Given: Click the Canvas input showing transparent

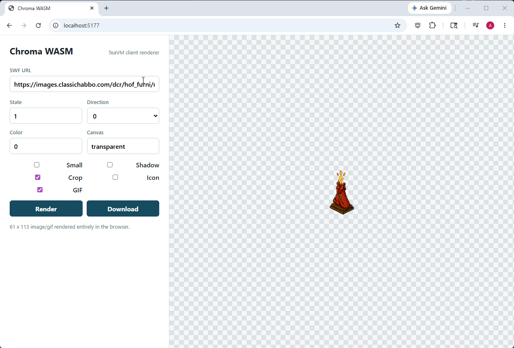Looking at the screenshot, I should click(123, 146).
